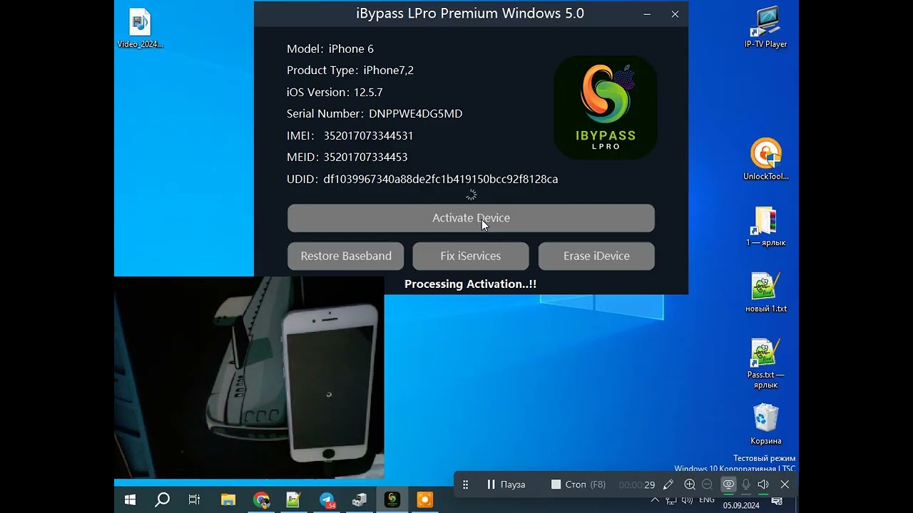Launch Google Chrome from the taskbar
913x513 pixels.
(x=261, y=499)
